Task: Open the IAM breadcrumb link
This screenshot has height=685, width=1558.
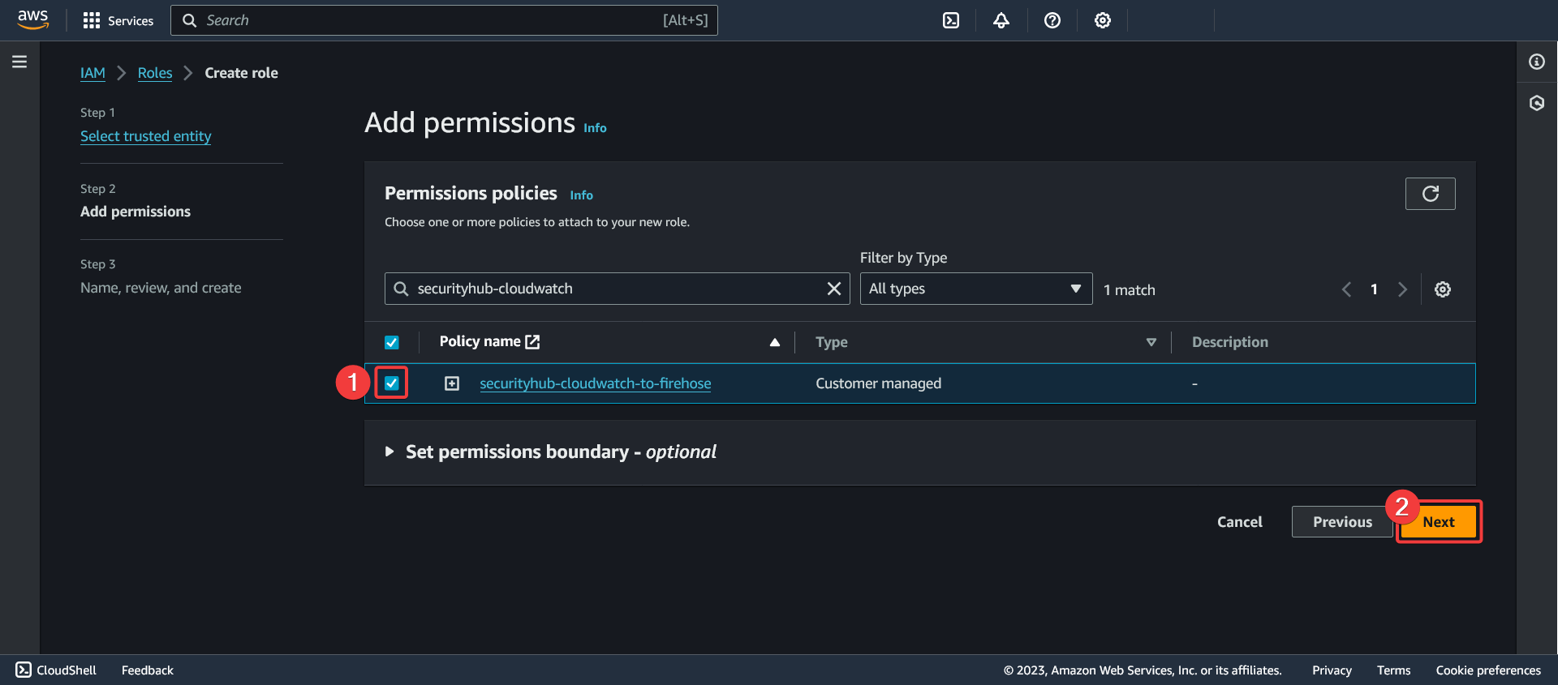Action: pyautogui.click(x=93, y=73)
